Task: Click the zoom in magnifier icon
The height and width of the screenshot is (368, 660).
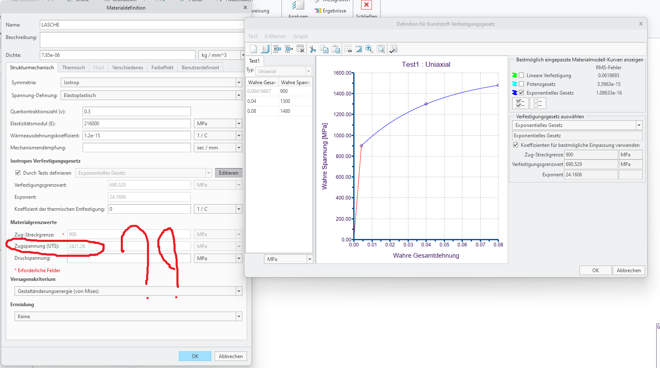Action: point(369,49)
